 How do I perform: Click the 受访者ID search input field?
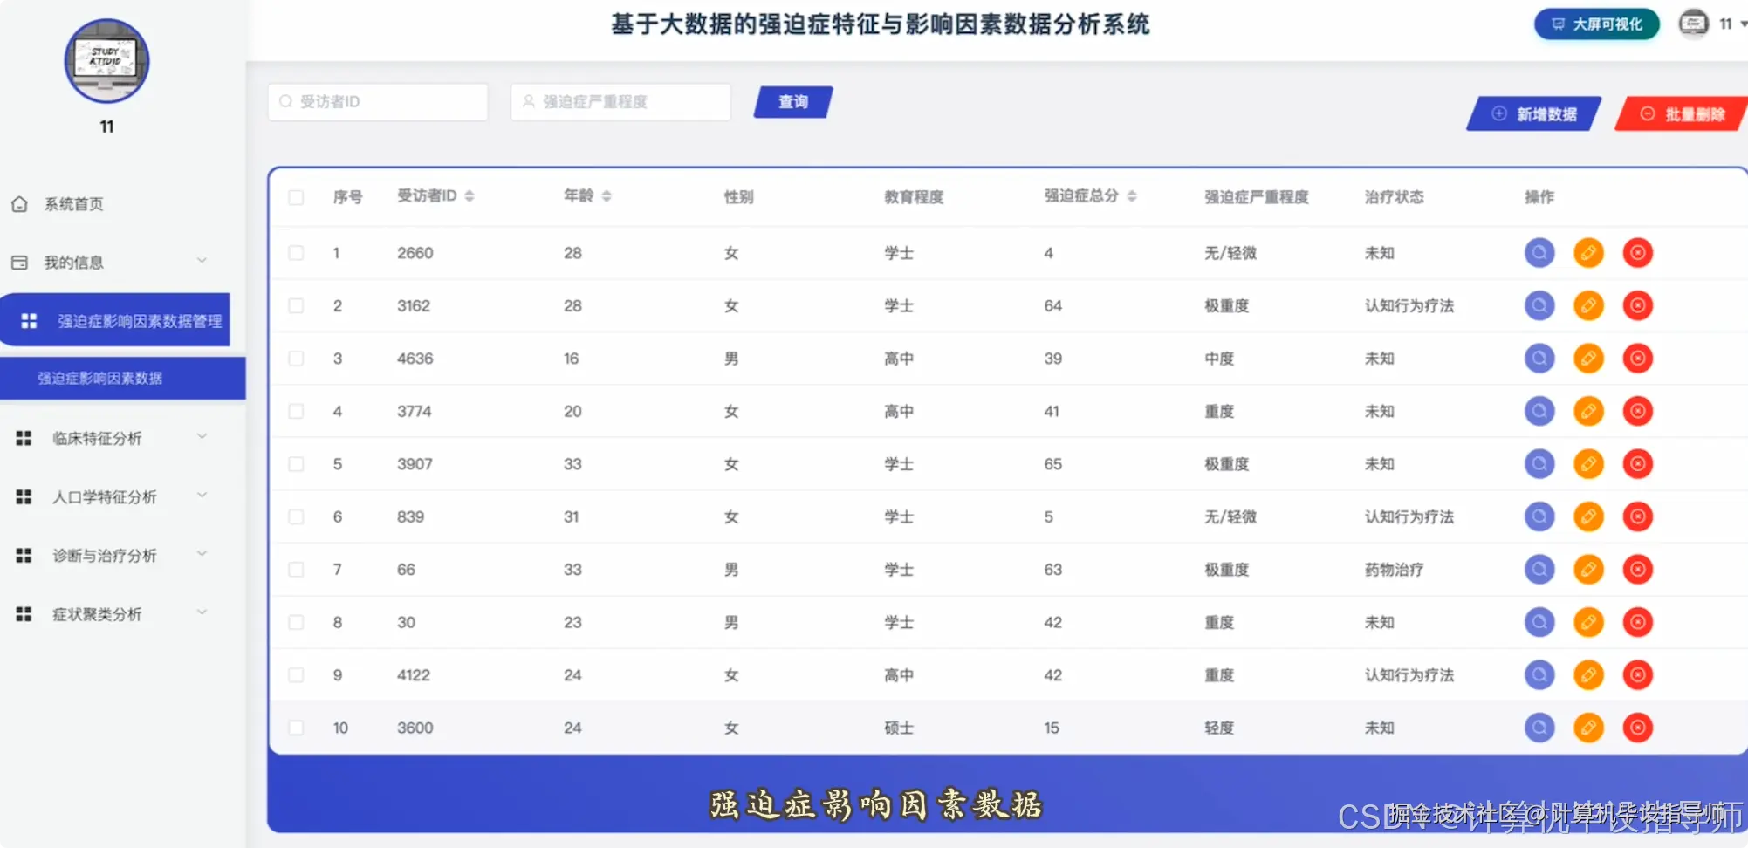tap(377, 101)
